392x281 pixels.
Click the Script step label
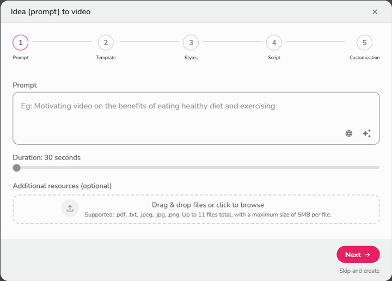[274, 58]
